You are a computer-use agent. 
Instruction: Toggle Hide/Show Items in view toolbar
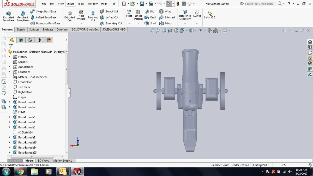coord(201,31)
